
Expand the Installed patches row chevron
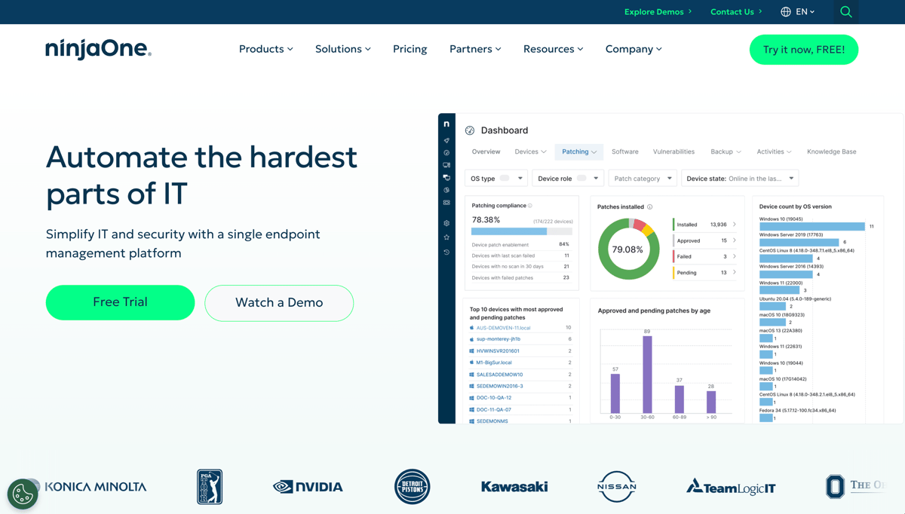(x=735, y=225)
